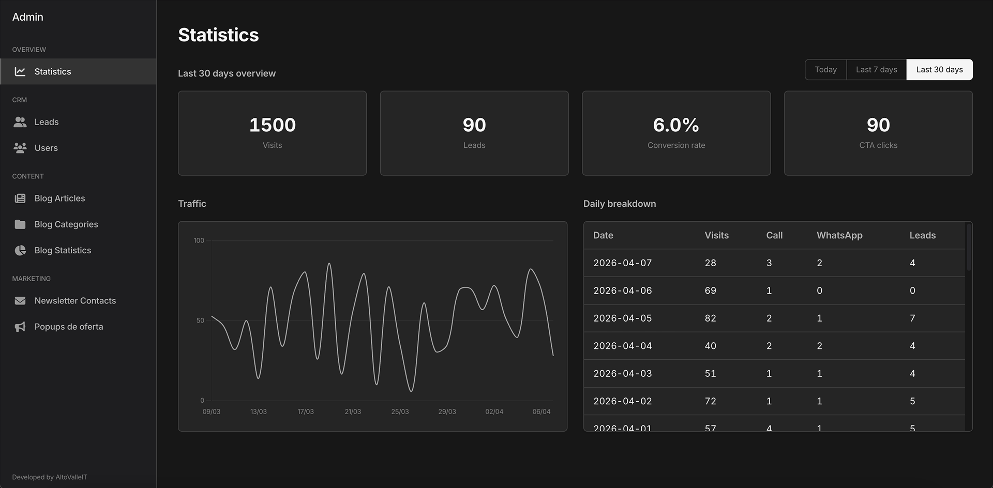Click the 1500 Visits summary card
The width and height of the screenshot is (993, 488).
[x=273, y=133]
